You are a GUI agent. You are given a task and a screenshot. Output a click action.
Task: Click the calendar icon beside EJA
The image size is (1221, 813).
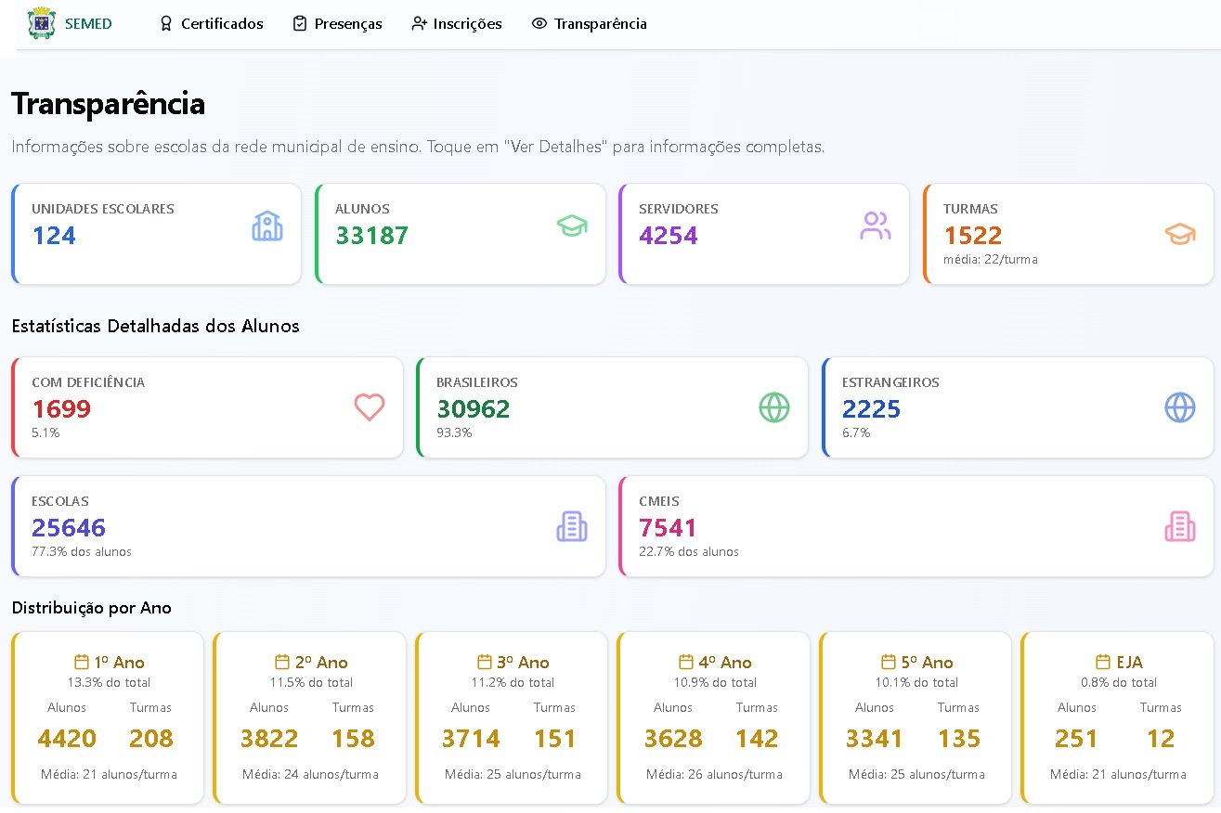1103,662
